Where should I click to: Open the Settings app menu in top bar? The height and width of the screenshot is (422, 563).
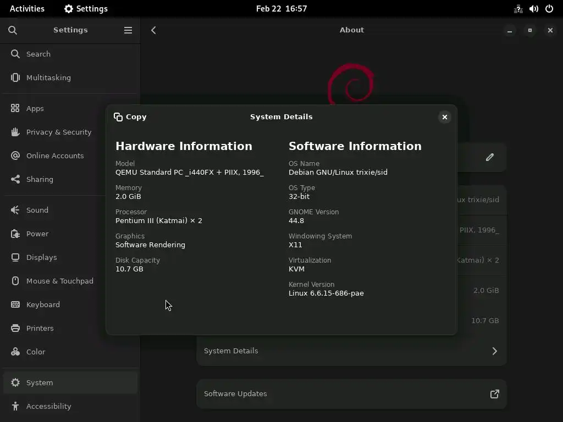coord(86,9)
